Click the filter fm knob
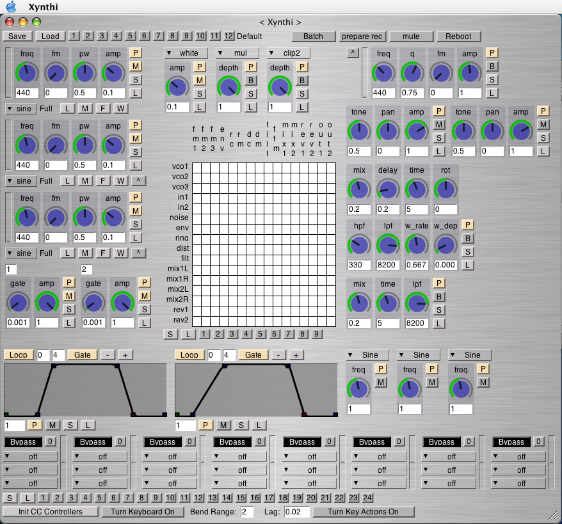Image resolution: width=562 pixels, height=524 pixels. [x=441, y=73]
